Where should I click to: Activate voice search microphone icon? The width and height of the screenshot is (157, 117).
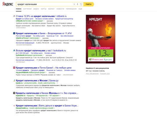(77, 4)
